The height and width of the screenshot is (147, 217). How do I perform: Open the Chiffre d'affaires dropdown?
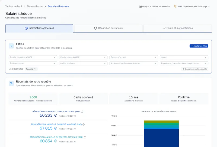(83, 63)
